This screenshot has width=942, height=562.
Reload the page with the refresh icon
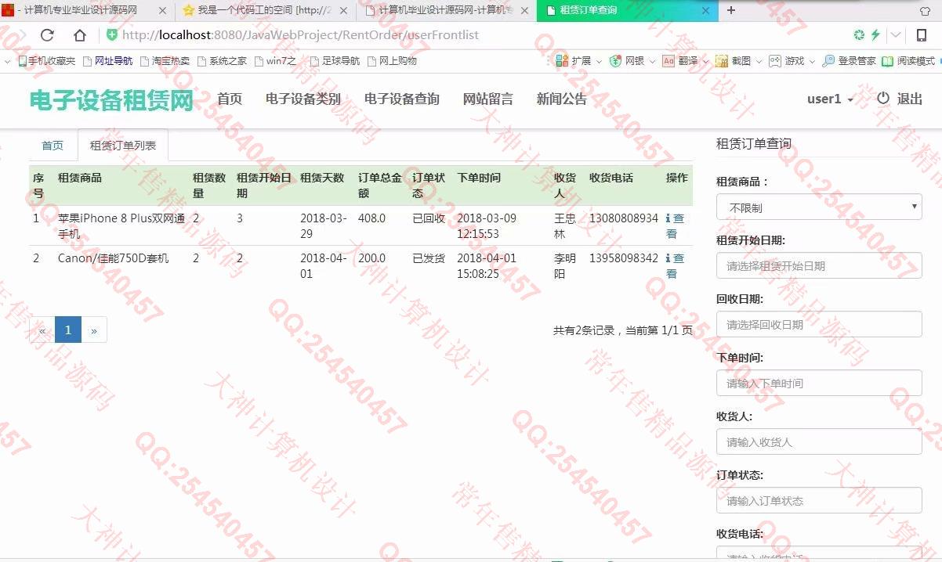pos(47,35)
